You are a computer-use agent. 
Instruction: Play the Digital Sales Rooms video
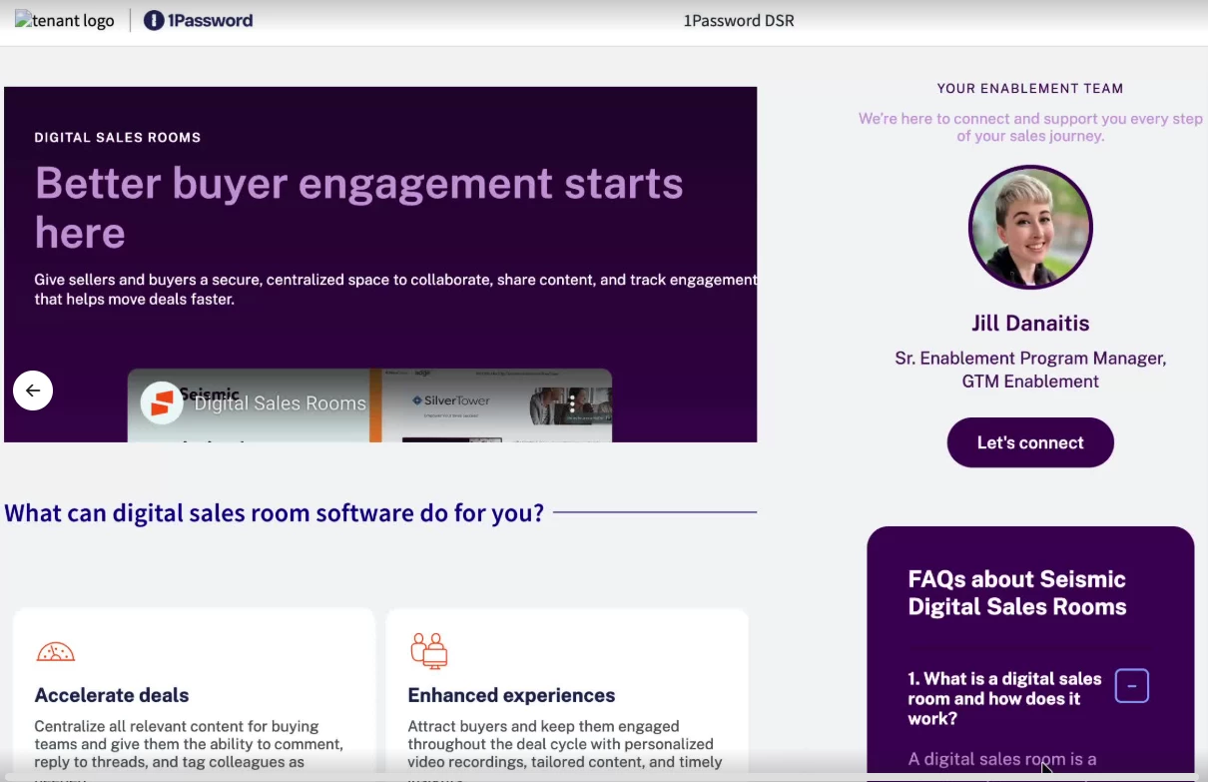[369, 405]
